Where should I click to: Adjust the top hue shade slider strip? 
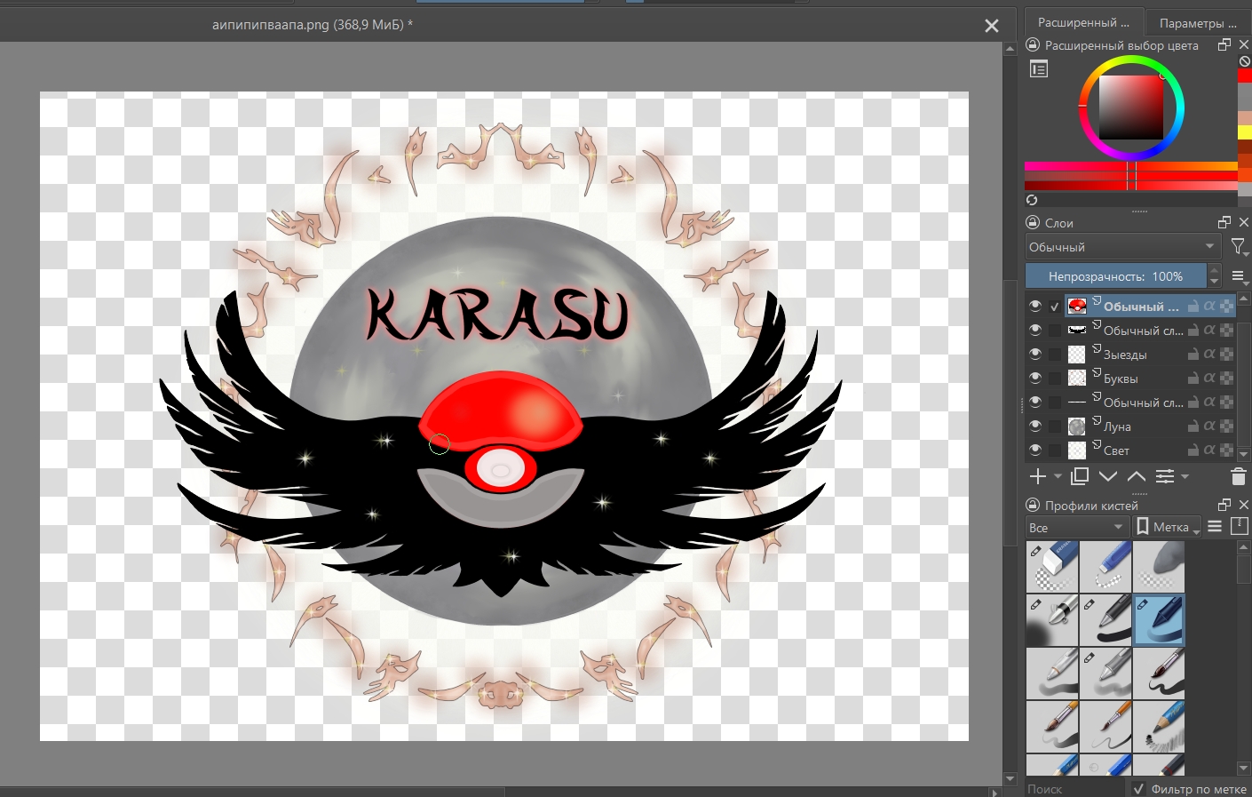tap(1131, 166)
